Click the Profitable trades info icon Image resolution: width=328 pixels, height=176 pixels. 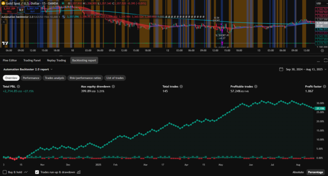[256, 87]
